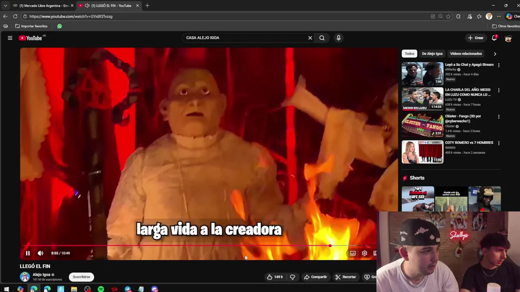Go to YouTube home via logo

[30, 38]
